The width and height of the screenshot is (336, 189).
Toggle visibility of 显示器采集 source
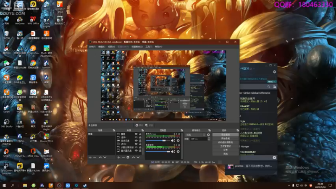pos(136,151)
